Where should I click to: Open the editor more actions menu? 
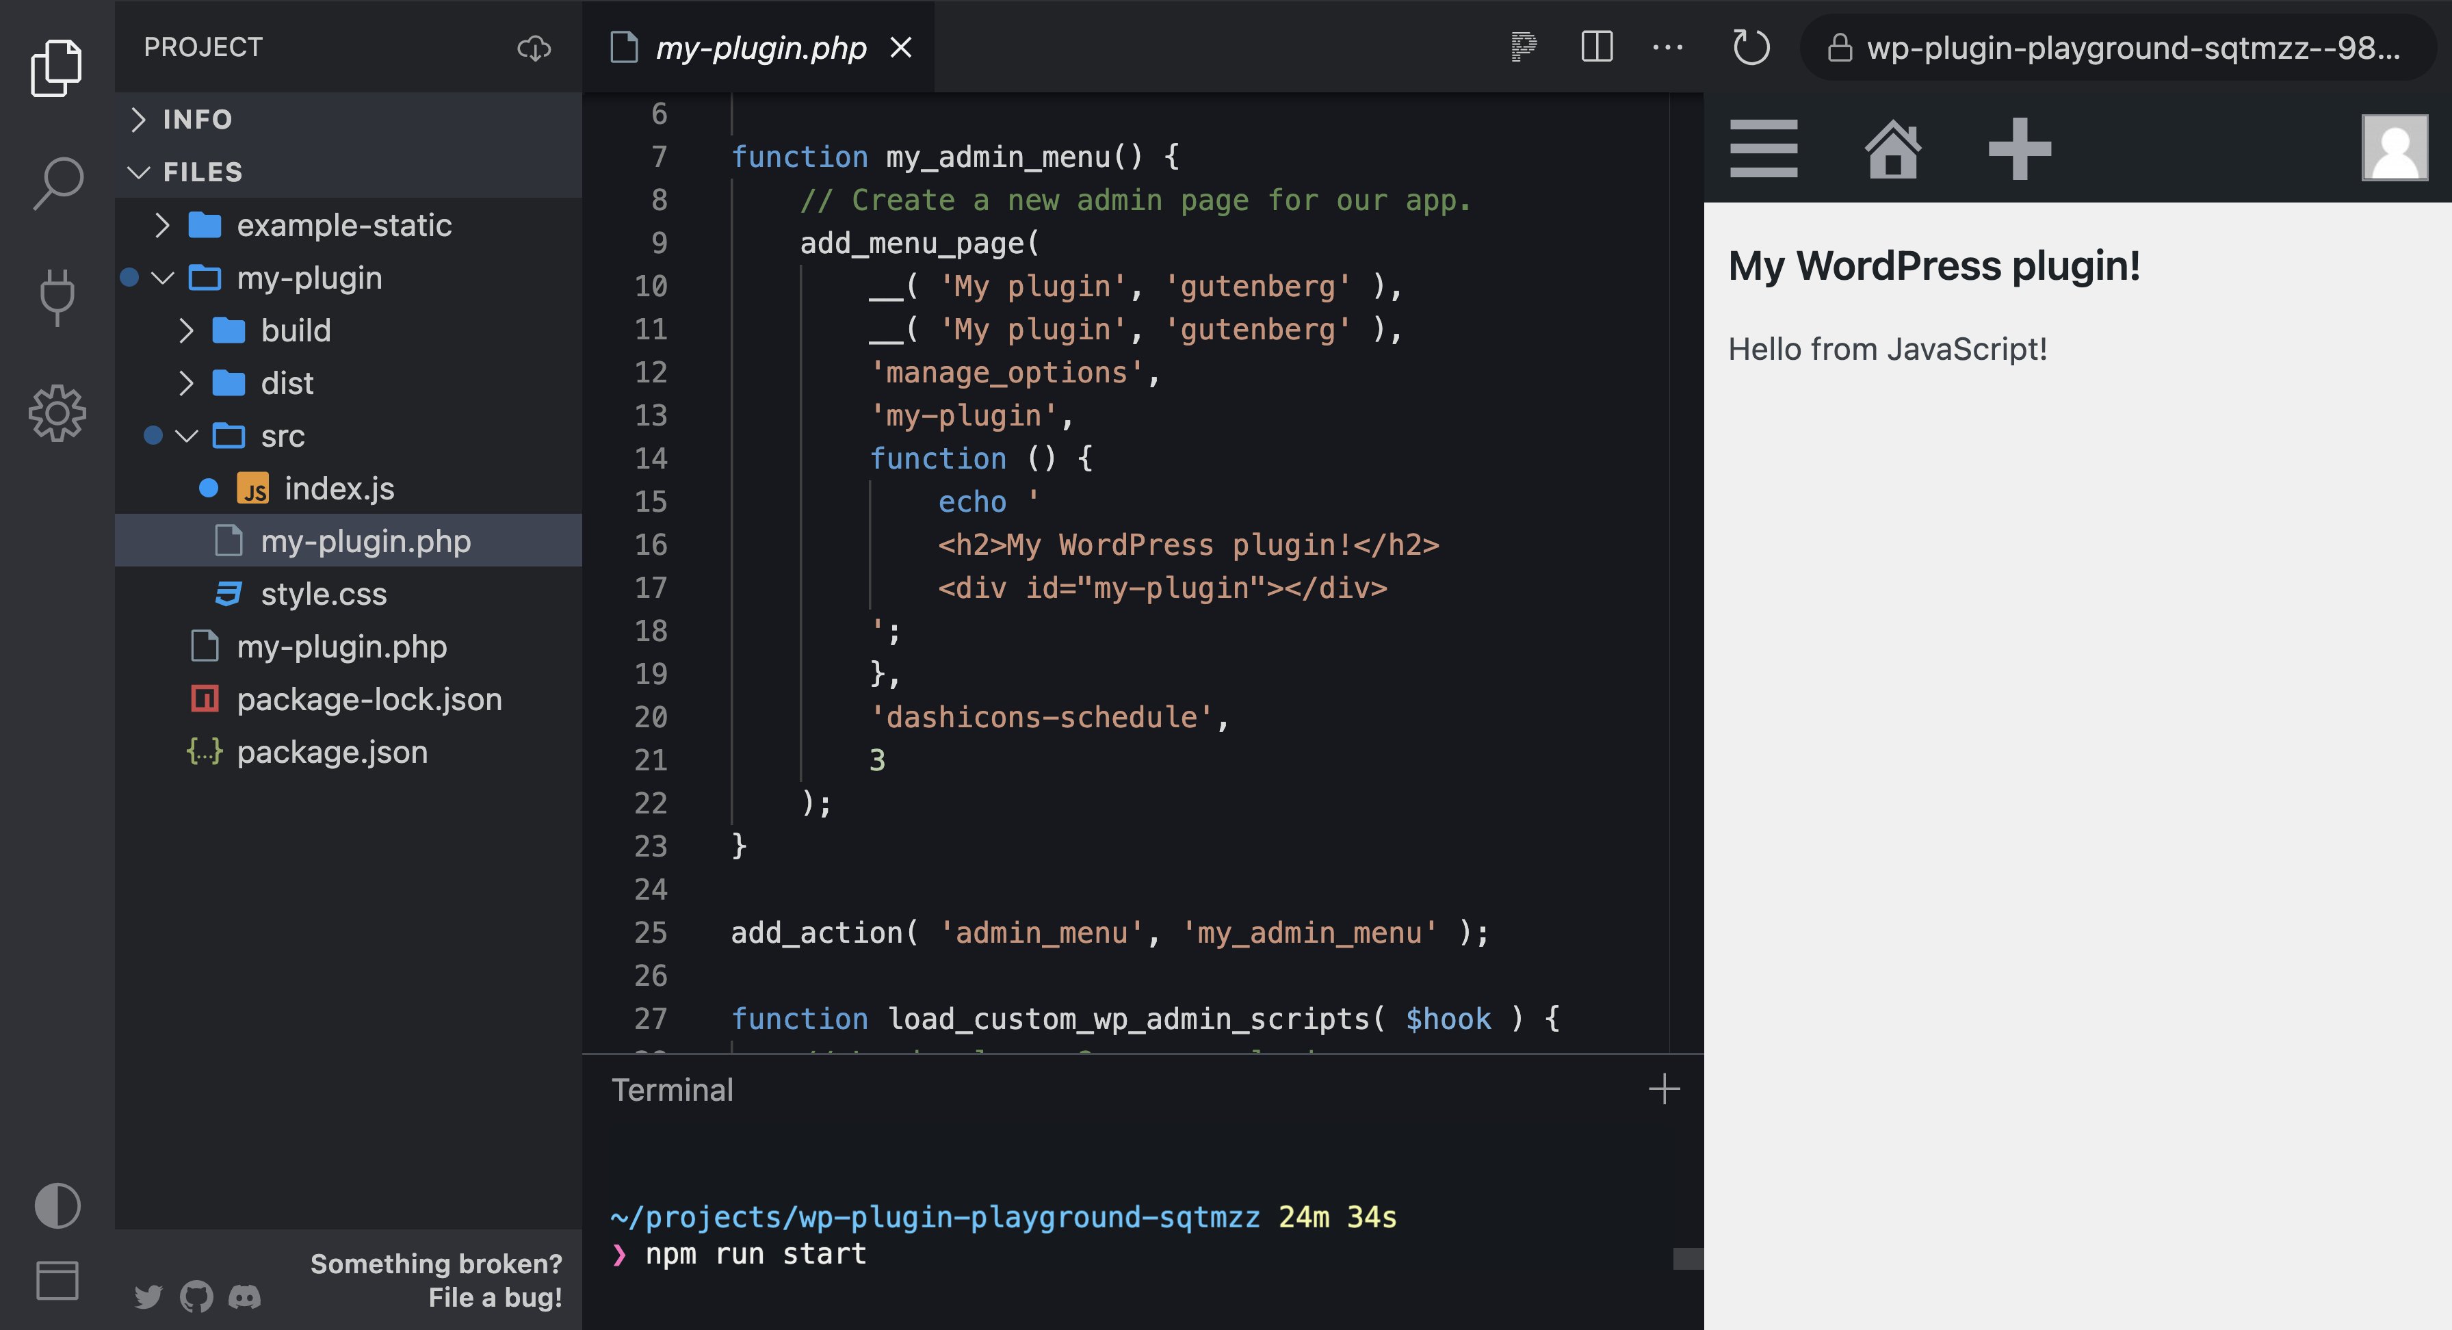pyautogui.click(x=1667, y=47)
